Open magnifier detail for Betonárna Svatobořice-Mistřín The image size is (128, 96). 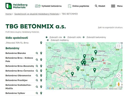point(37,87)
